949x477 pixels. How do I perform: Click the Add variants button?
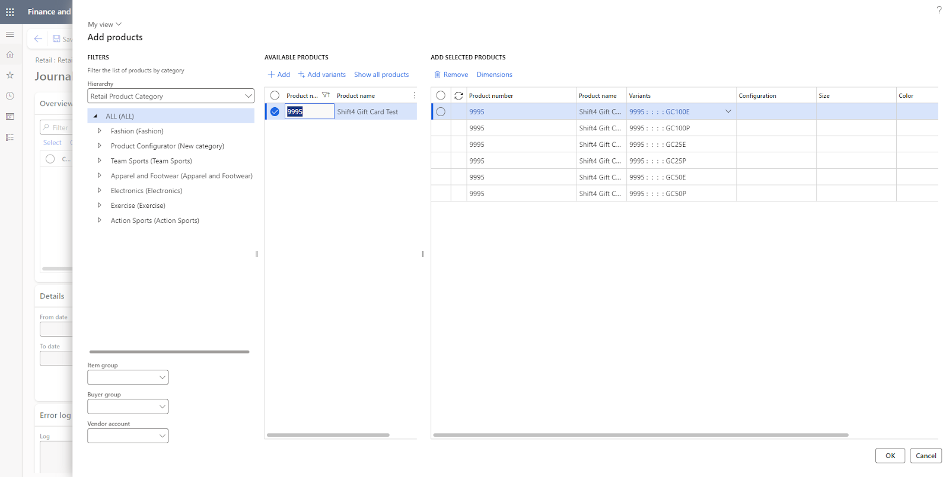click(322, 75)
